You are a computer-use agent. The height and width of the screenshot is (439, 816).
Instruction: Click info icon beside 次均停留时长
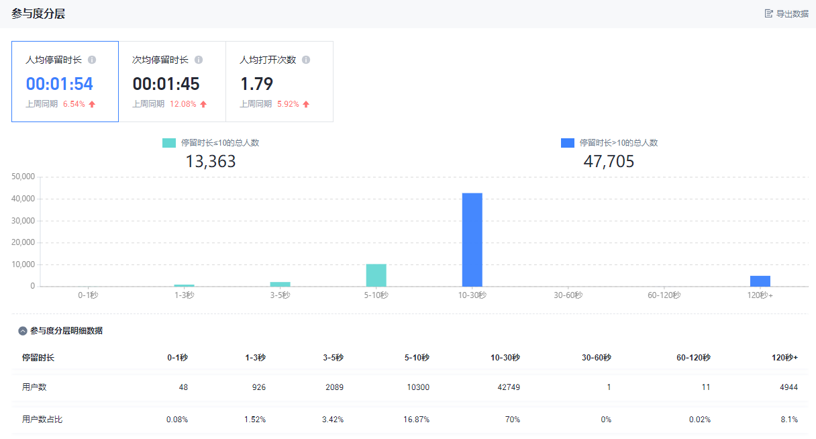pyautogui.click(x=199, y=60)
